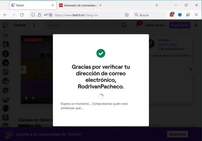This screenshot has height=141, width=202.
Task: Click the Twitch search magnifier button
Action: tap(124, 25)
